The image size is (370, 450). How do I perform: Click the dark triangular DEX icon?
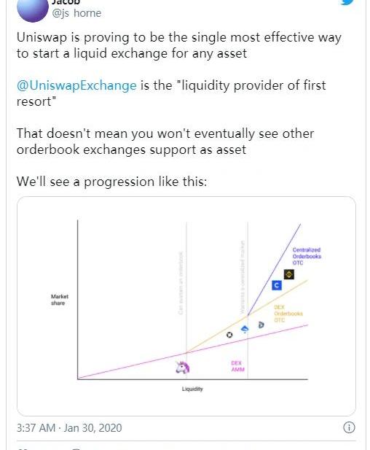(x=261, y=325)
